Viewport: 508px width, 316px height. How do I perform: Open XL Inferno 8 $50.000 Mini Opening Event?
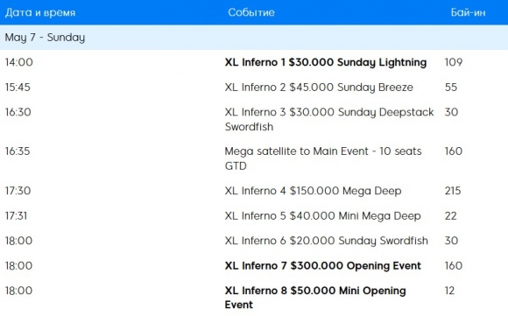pos(315,298)
